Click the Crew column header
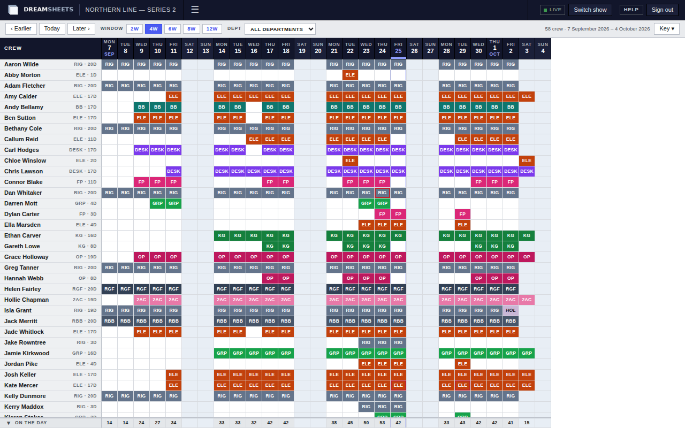 click(51, 48)
